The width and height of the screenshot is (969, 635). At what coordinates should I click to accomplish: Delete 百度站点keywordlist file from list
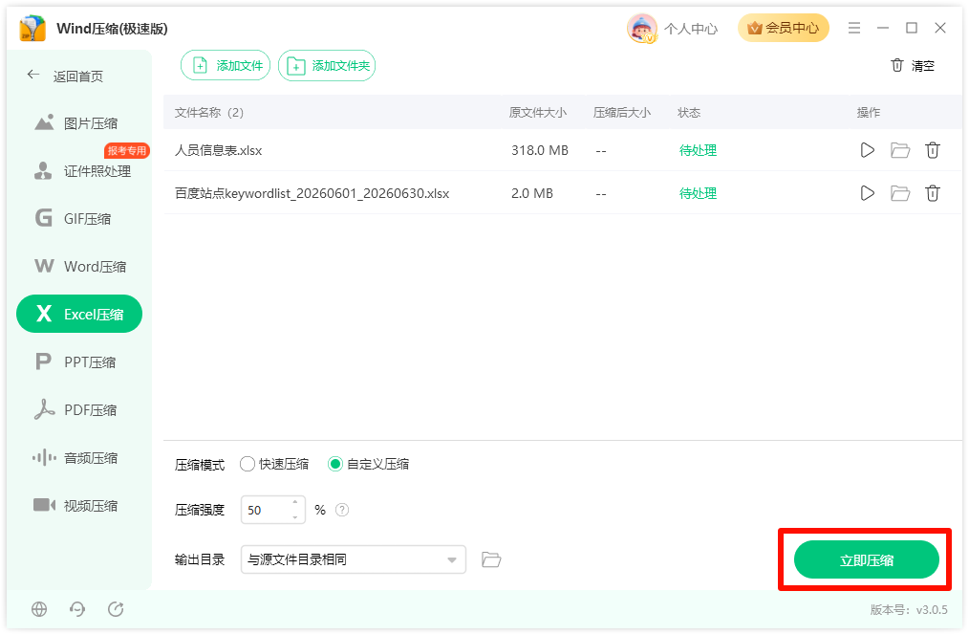coord(933,193)
